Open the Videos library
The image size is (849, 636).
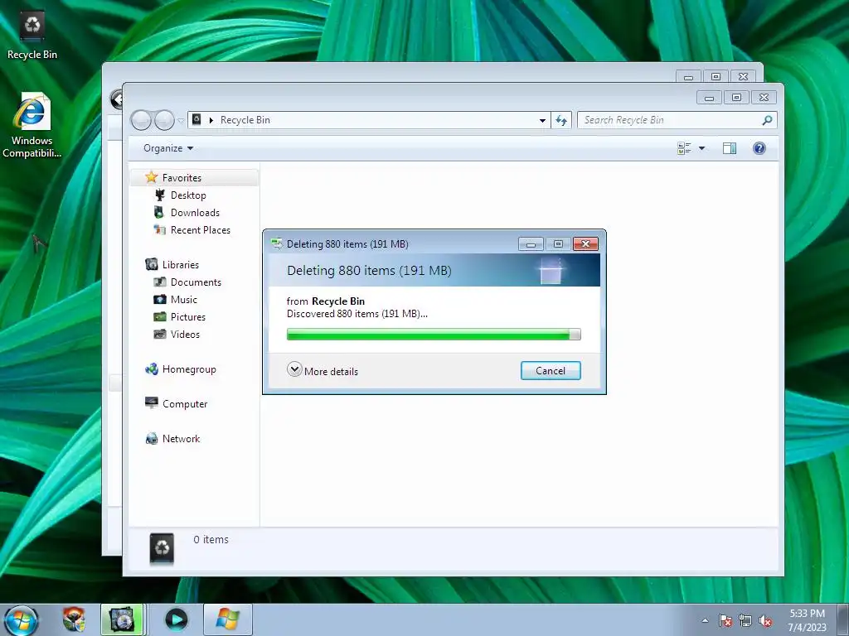pos(185,335)
